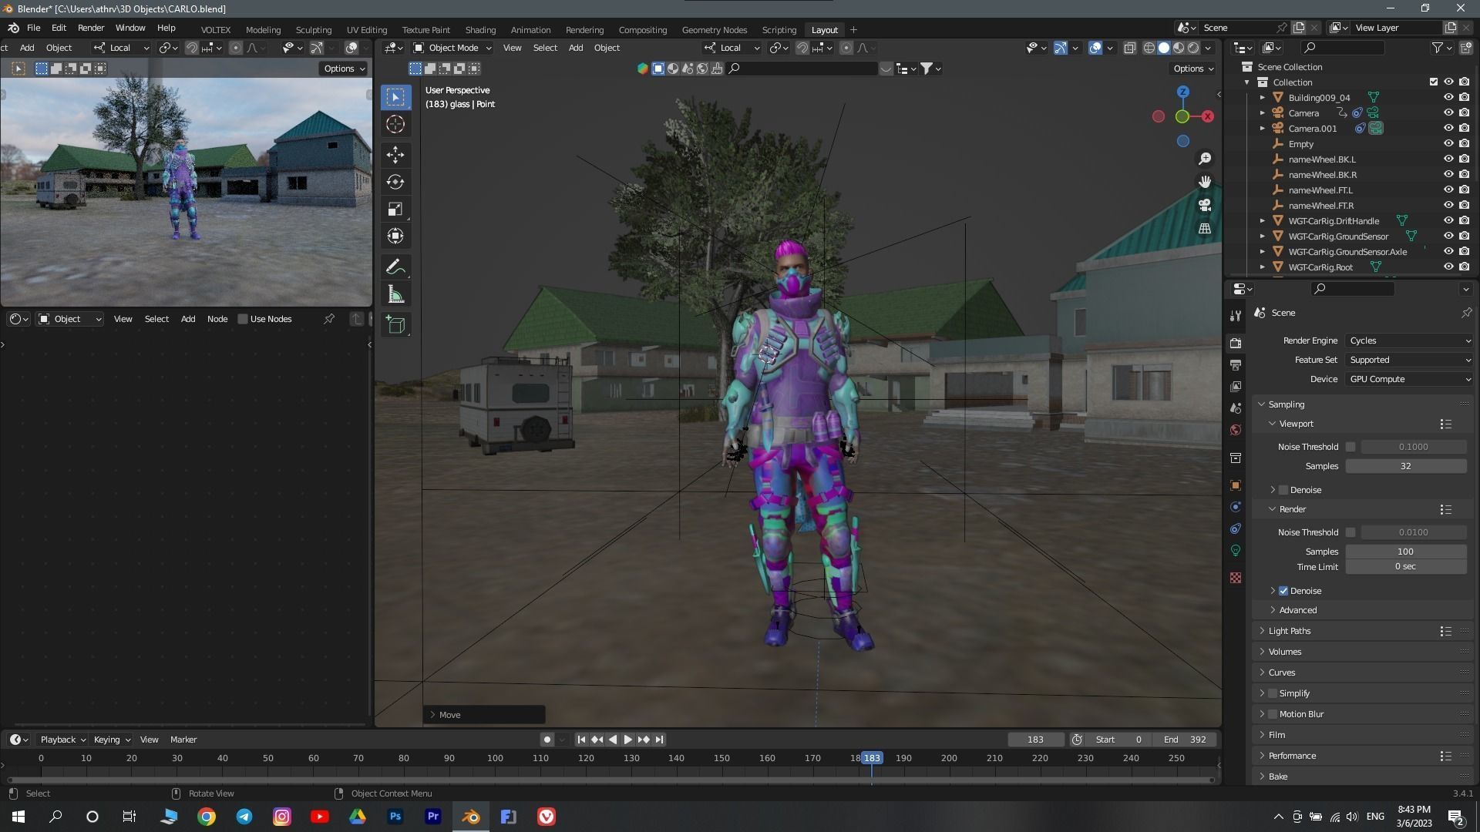Play the animation in timeline
1480x832 pixels.
627,740
